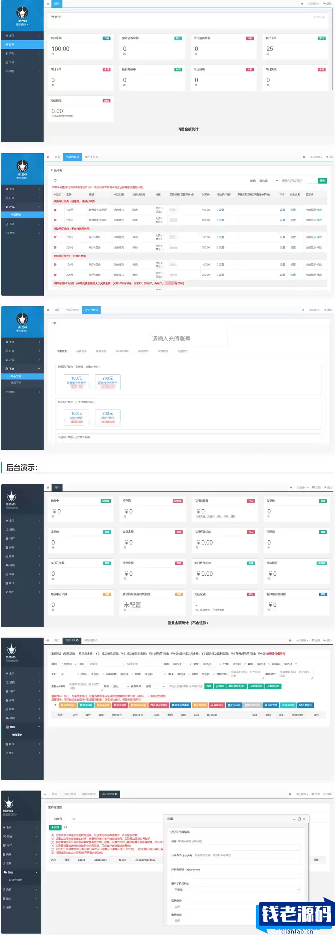Click the green 搜索 button on the 产品列表 screen
This screenshot has height=935, width=335.
click(322, 181)
